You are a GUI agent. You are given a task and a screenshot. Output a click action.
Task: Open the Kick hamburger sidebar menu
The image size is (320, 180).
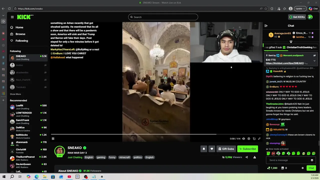[x=12, y=17]
